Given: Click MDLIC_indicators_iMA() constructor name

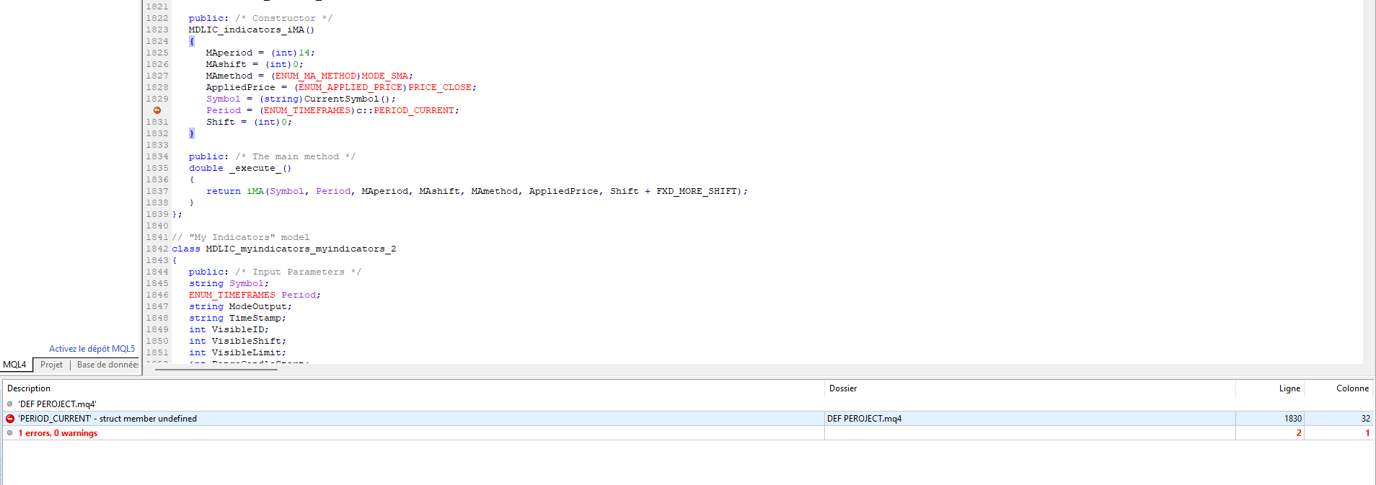Looking at the screenshot, I should (252, 30).
